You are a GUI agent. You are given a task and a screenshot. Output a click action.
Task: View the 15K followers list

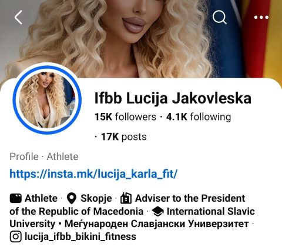pyautogui.click(x=125, y=117)
